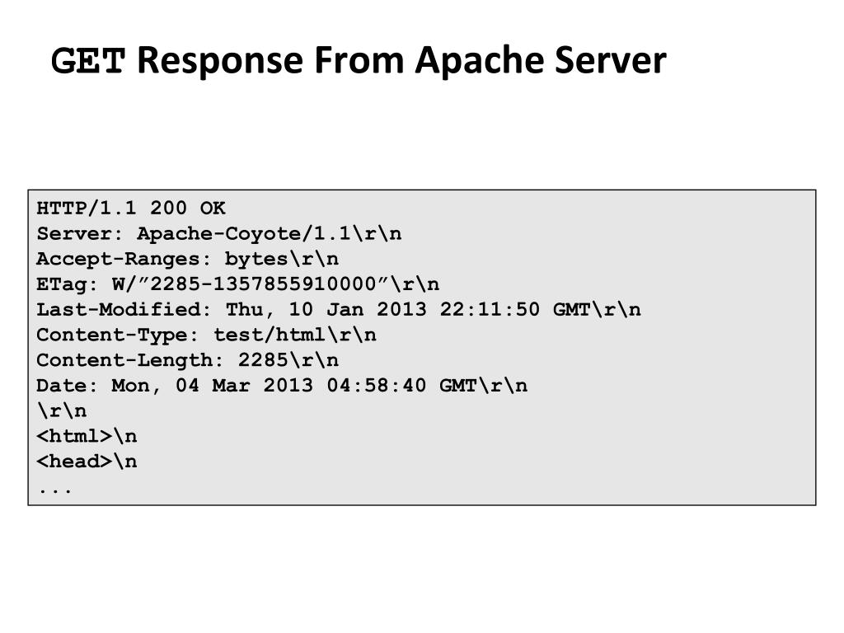Click the standalone \r\n blank line
This screenshot has width=844, height=633.
pyautogui.click(x=61, y=410)
